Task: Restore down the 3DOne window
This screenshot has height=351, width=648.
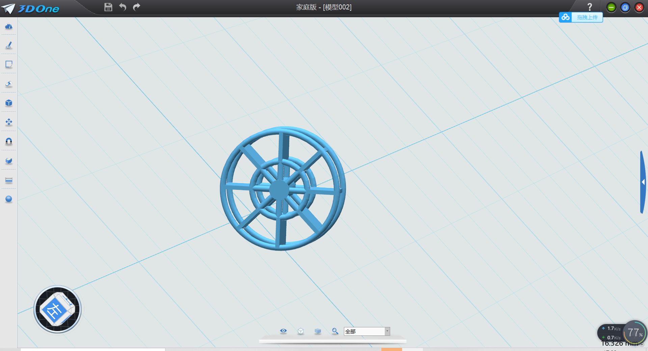Action: click(625, 7)
